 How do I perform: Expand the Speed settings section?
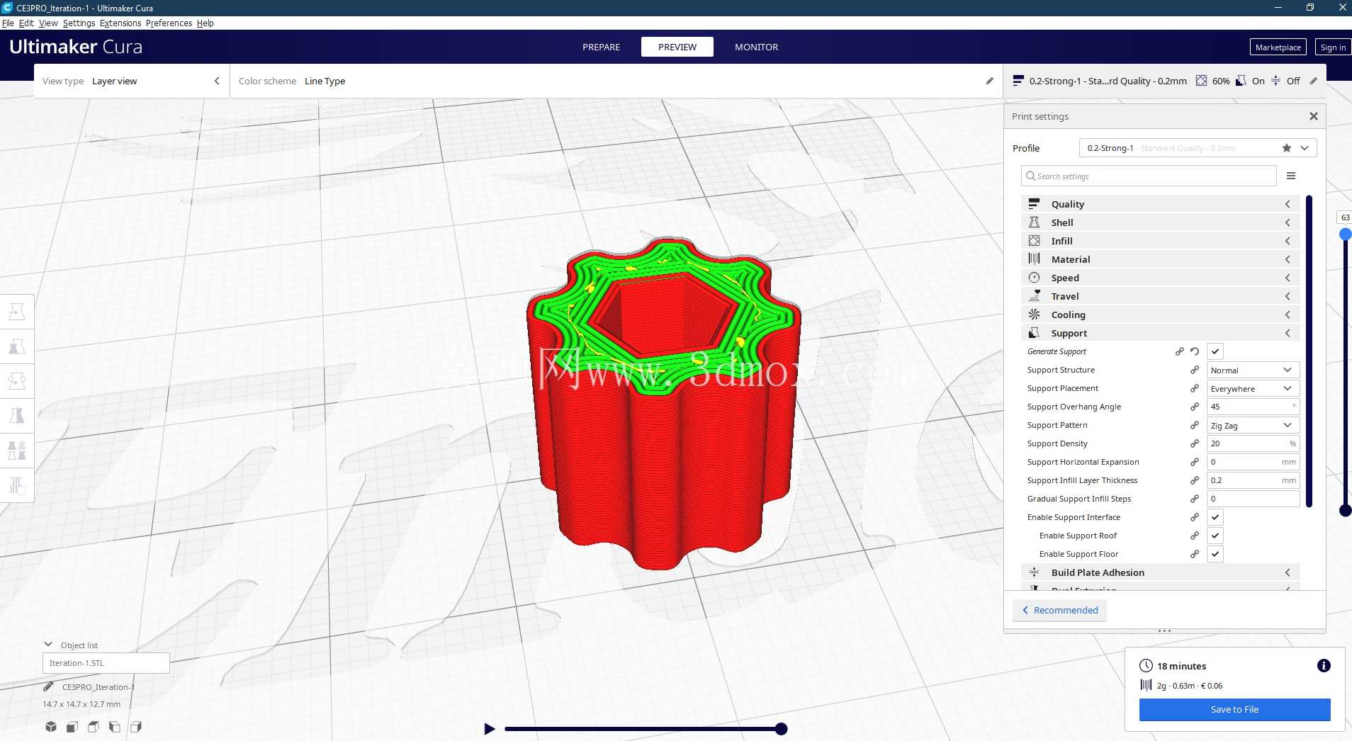[1160, 278]
